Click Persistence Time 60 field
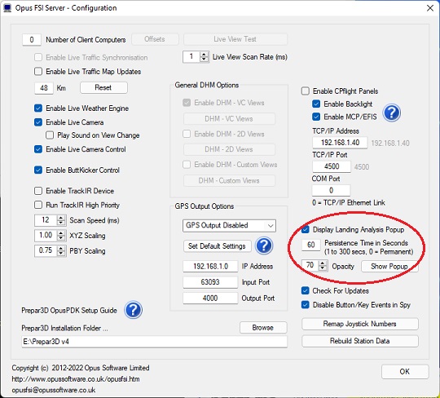 click(x=311, y=245)
